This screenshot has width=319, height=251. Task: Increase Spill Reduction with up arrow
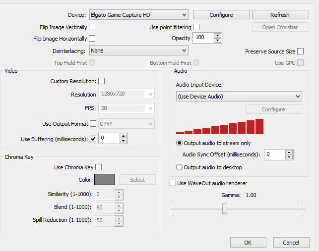pos(119,218)
